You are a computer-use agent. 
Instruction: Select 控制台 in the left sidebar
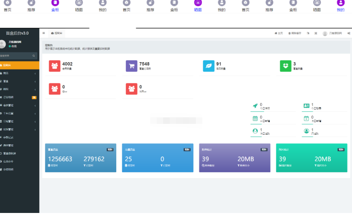point(17,65)
